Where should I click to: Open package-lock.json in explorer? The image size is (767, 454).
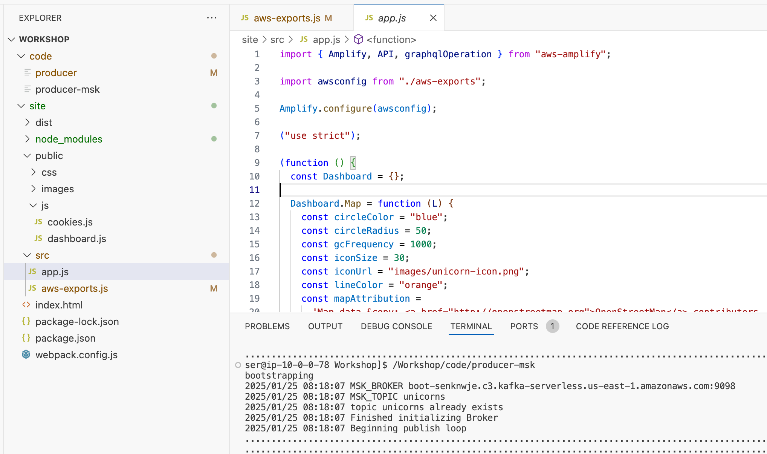point(77,321)
